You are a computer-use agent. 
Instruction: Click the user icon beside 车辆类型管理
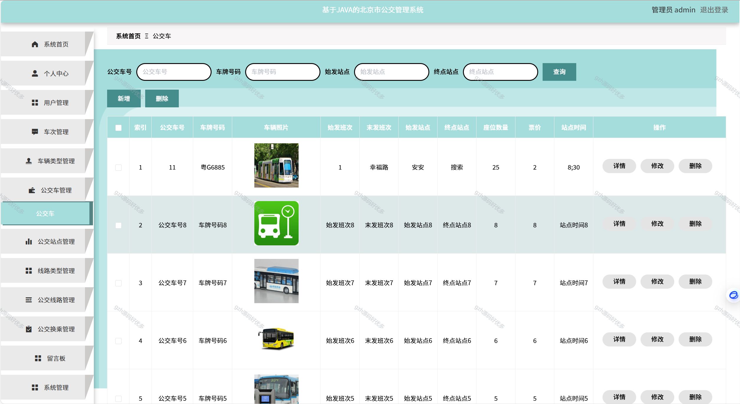tap(29, 161)
